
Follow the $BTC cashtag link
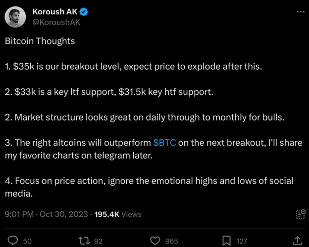tap(164, 143)
